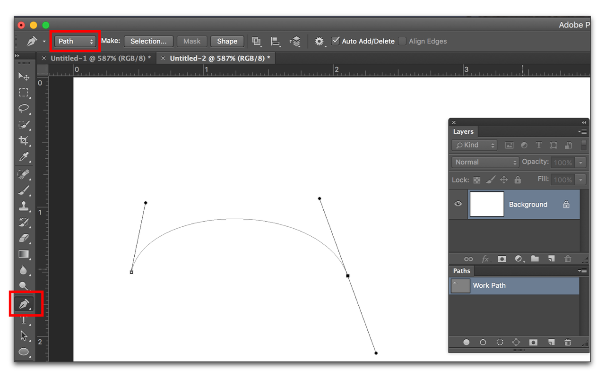Open the Normal blending mode dropdown

coord(485,162)
